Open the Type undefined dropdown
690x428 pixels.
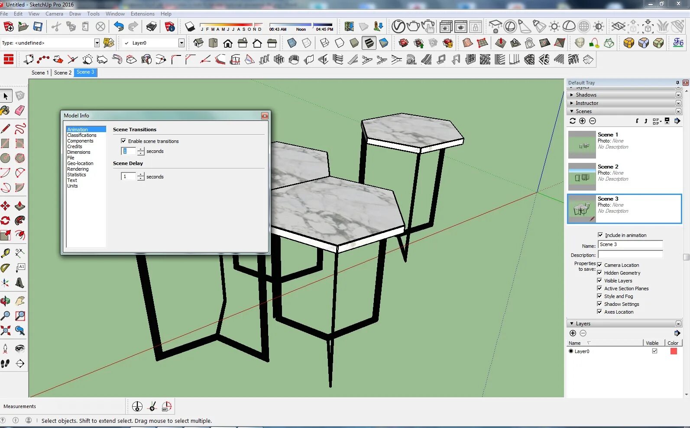pyautogui.click(x=97, y=43)
